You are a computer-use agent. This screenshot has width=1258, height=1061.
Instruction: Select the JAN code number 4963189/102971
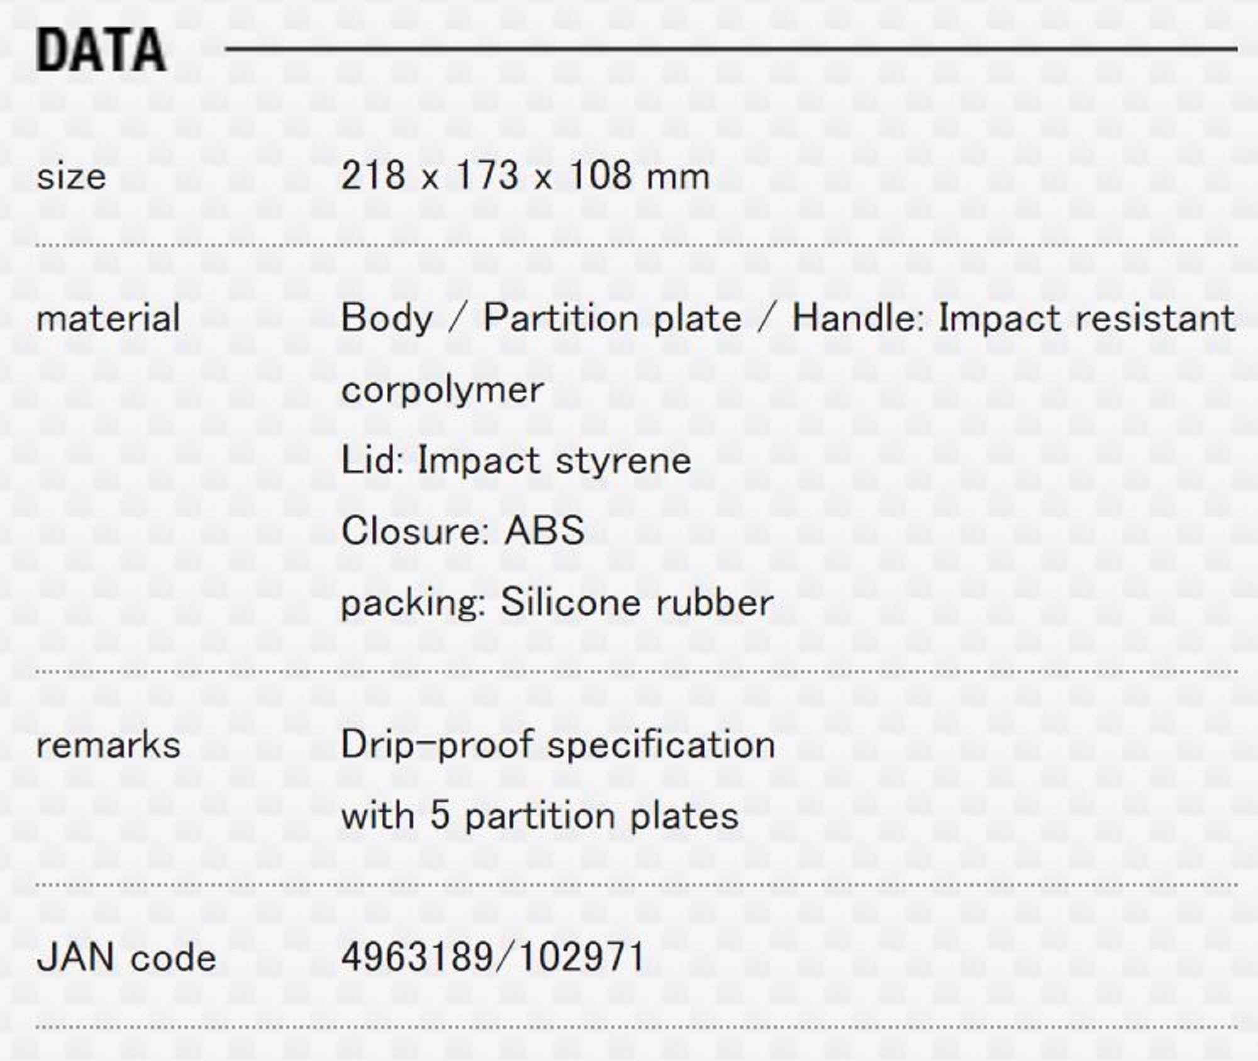point(493,957)
